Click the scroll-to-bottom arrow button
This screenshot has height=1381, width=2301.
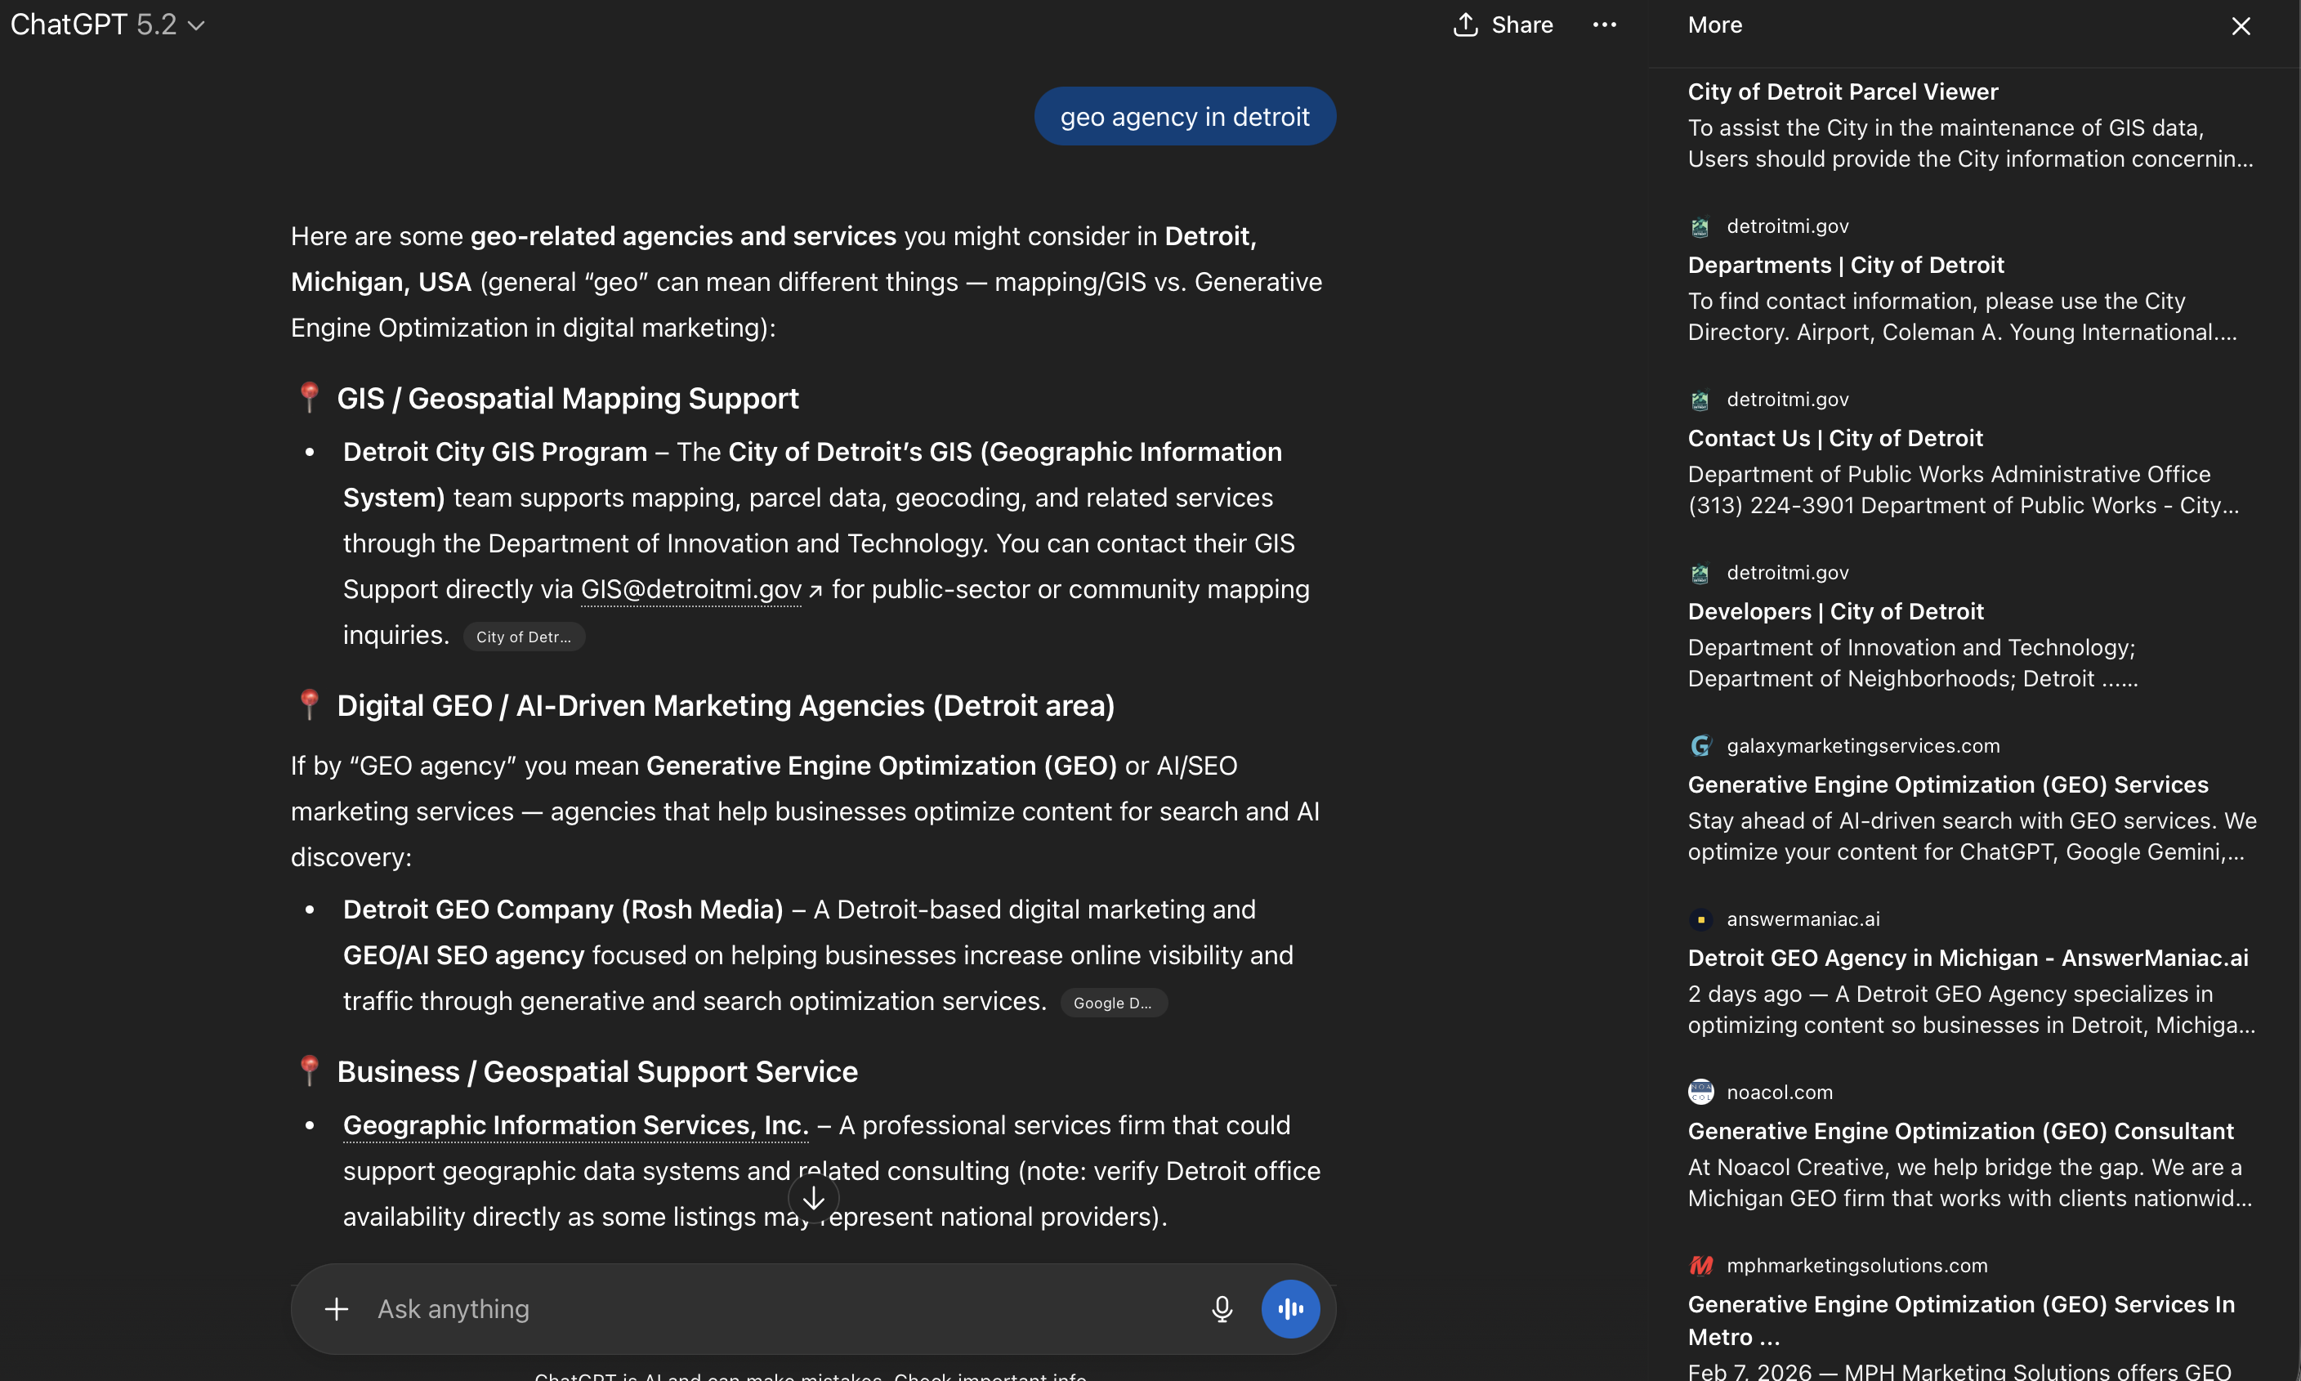[x=813, y=1199]
